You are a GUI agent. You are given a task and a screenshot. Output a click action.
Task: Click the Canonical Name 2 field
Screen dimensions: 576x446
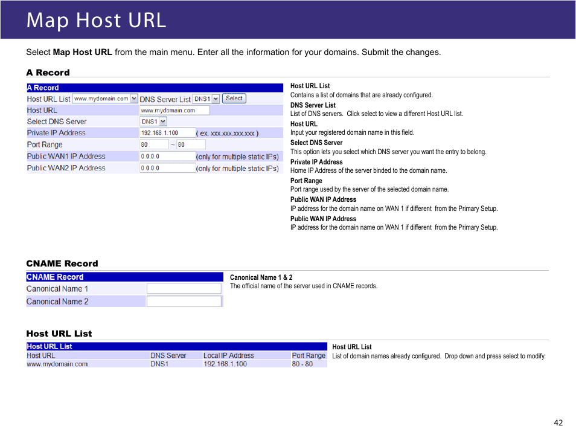tap(184, 301)
